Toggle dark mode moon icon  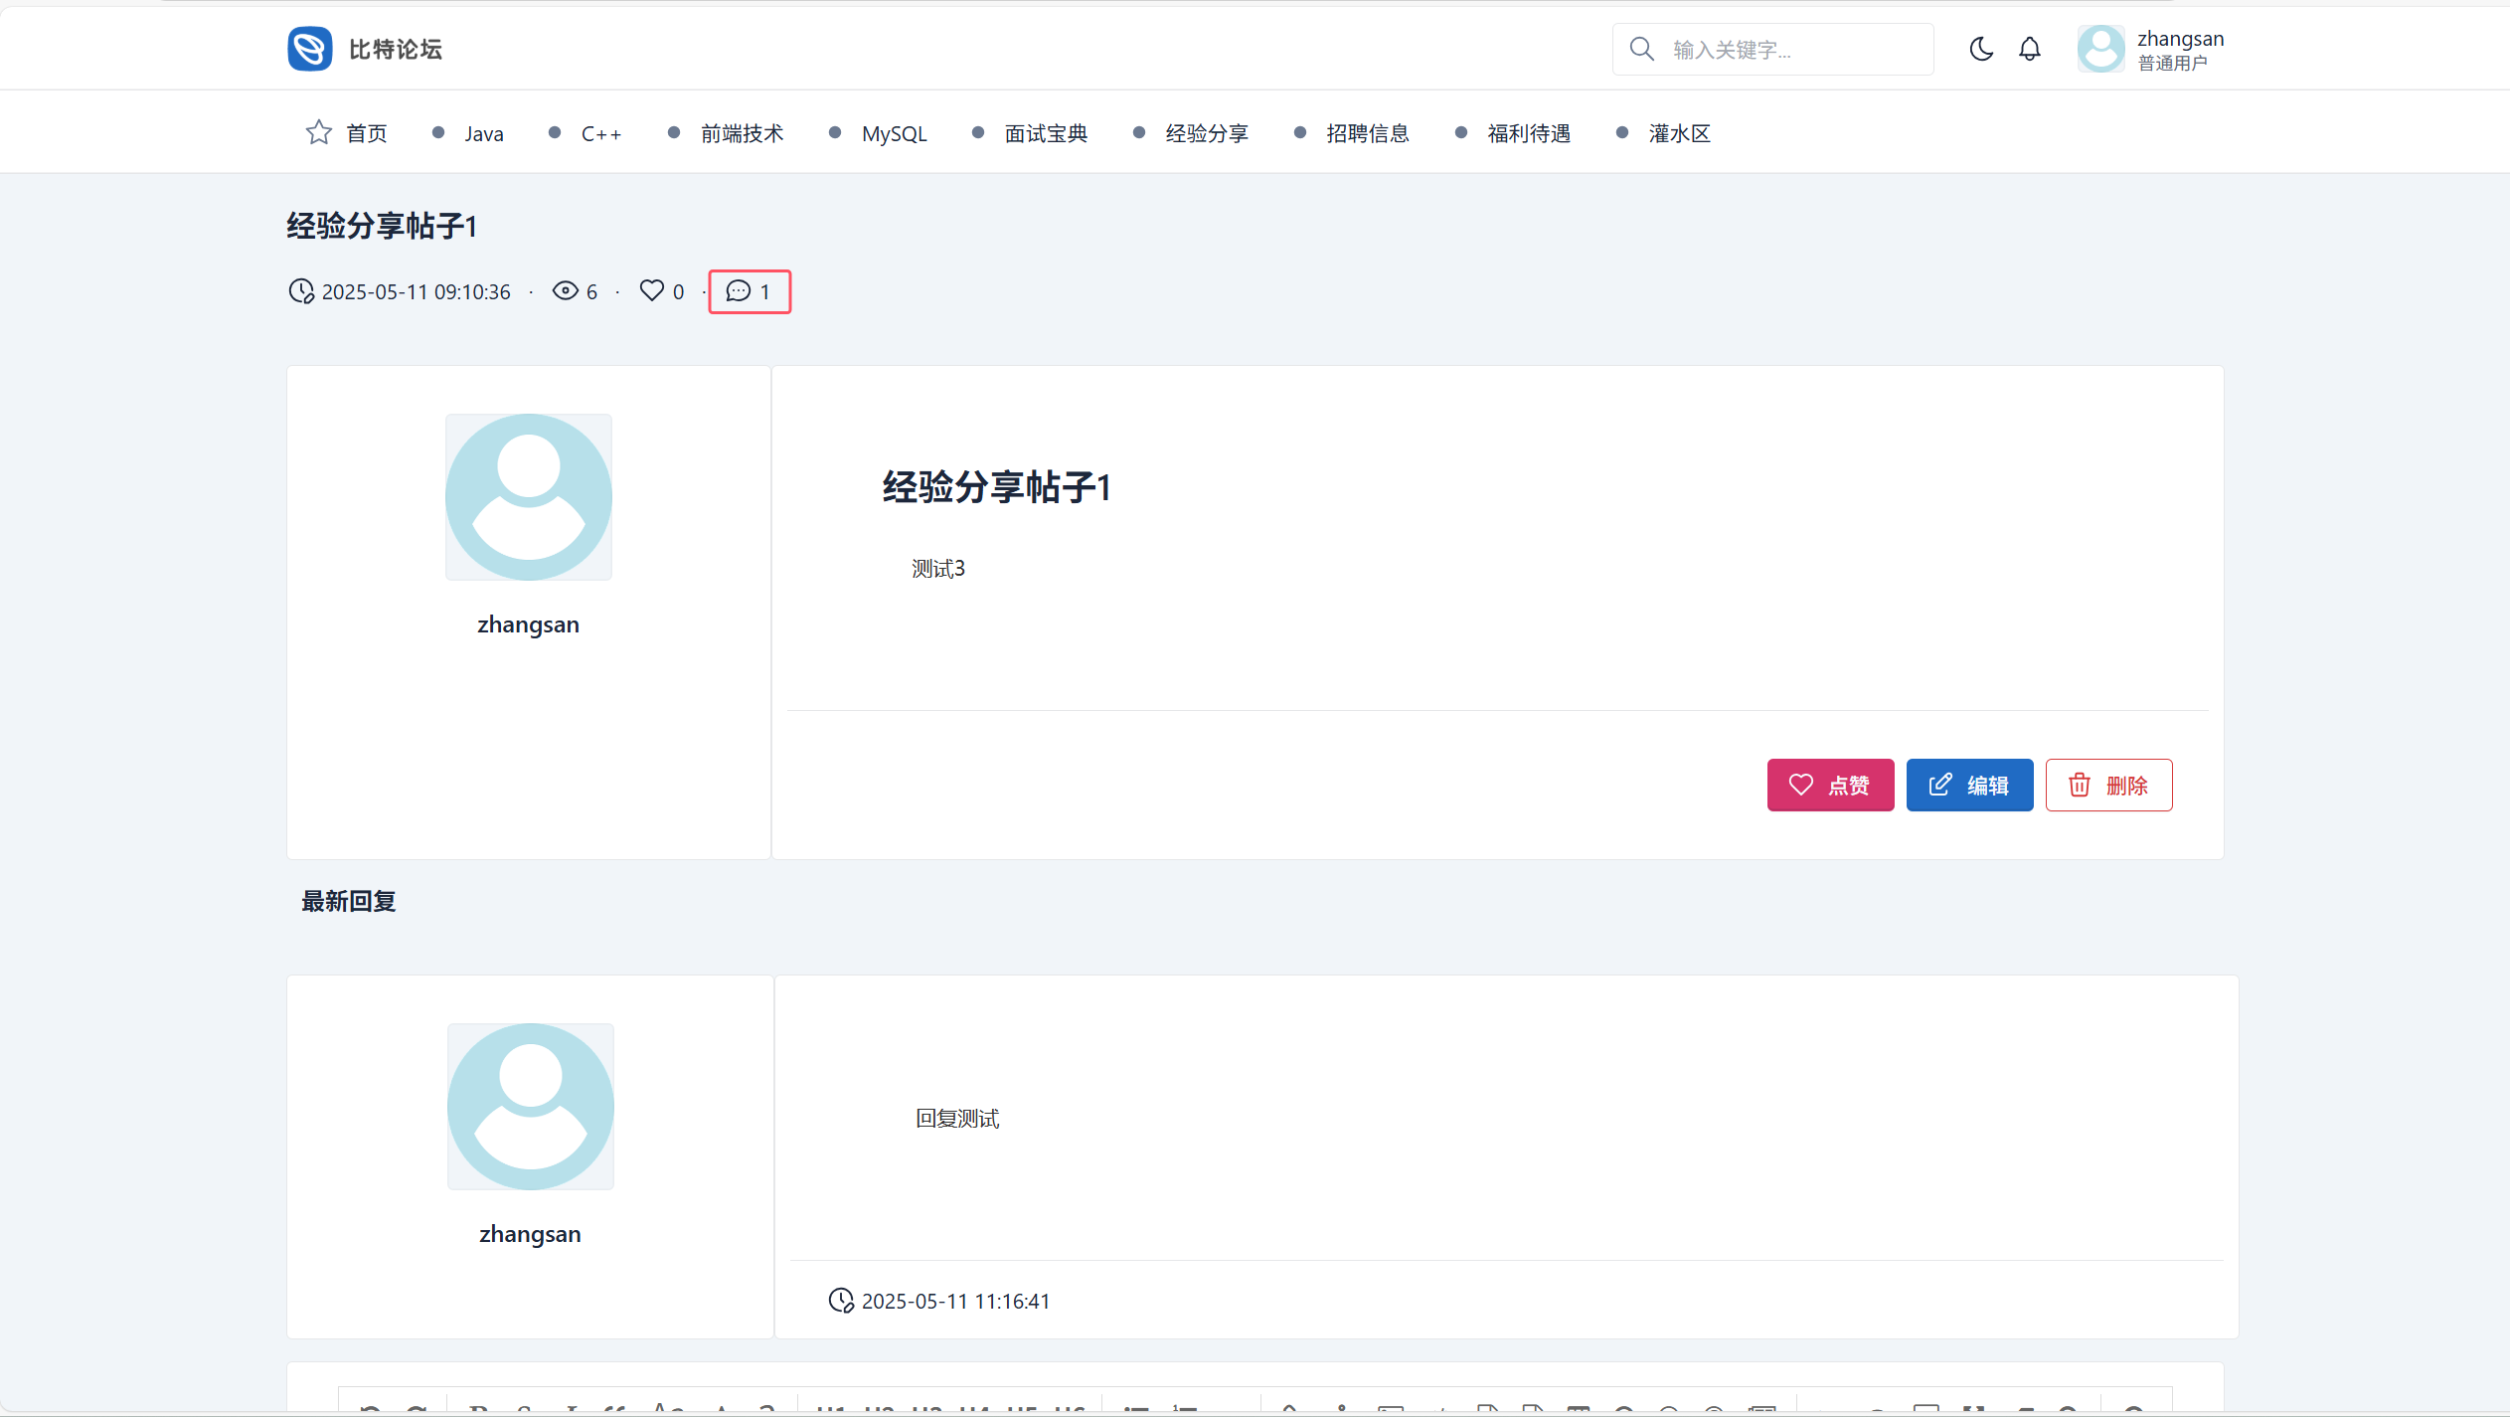(1980, 49)
